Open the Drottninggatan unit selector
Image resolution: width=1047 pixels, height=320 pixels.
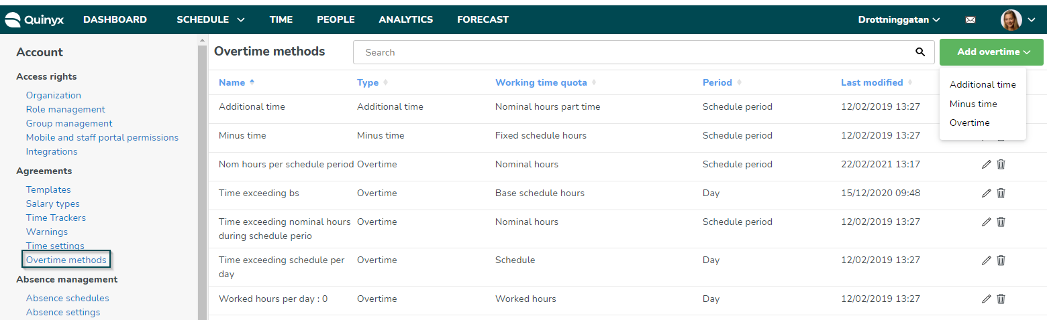pyautogui.click(x=899, y=20)
